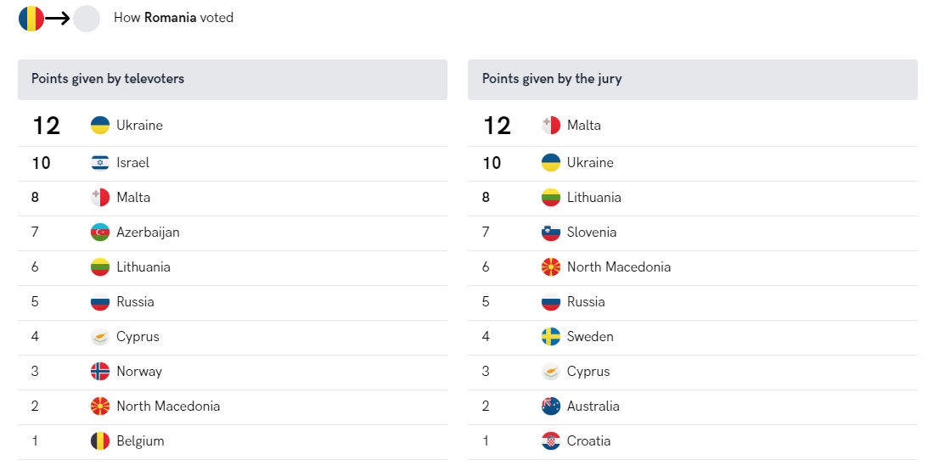Click the Romania flag icon at top
Image resolution: width=928 pixels, height=471 pixels.
click(31, 18)
